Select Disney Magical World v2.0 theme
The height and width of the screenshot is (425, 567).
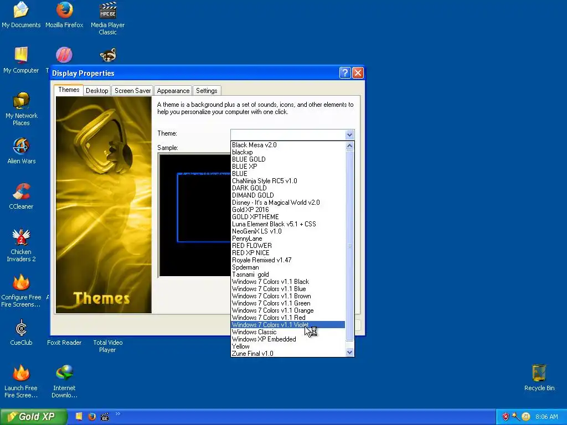tap(288, 203)
